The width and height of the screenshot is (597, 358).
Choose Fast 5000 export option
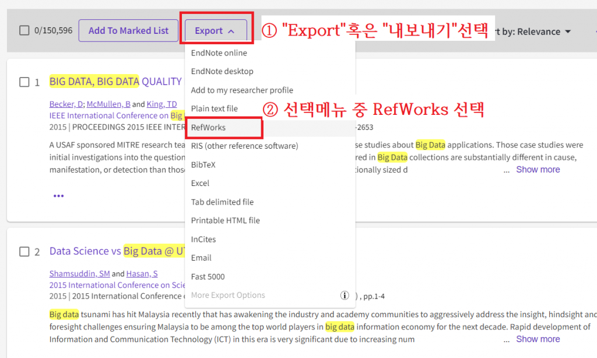pos(208,277)
